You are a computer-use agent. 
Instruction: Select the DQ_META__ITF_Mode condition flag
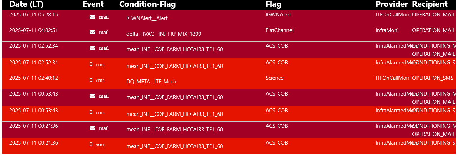click(x=152, y=82)
